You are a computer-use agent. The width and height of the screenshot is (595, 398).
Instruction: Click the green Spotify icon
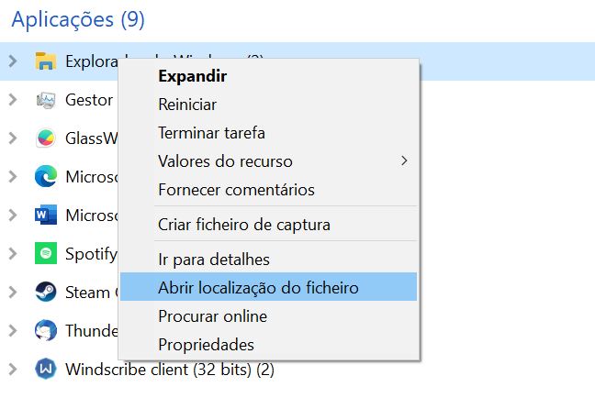(x=46, y=253)
